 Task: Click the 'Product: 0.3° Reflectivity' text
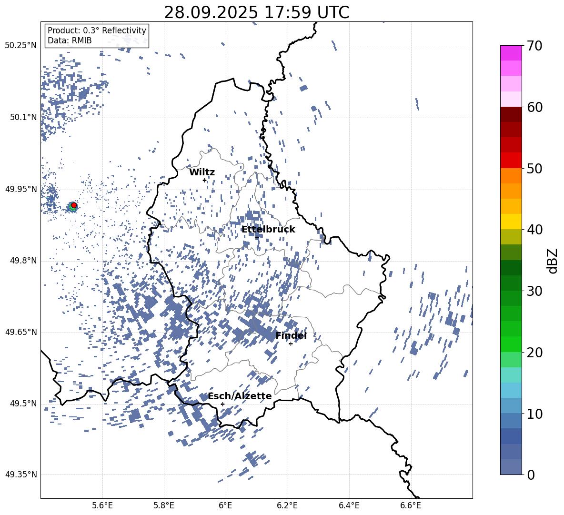97,30
